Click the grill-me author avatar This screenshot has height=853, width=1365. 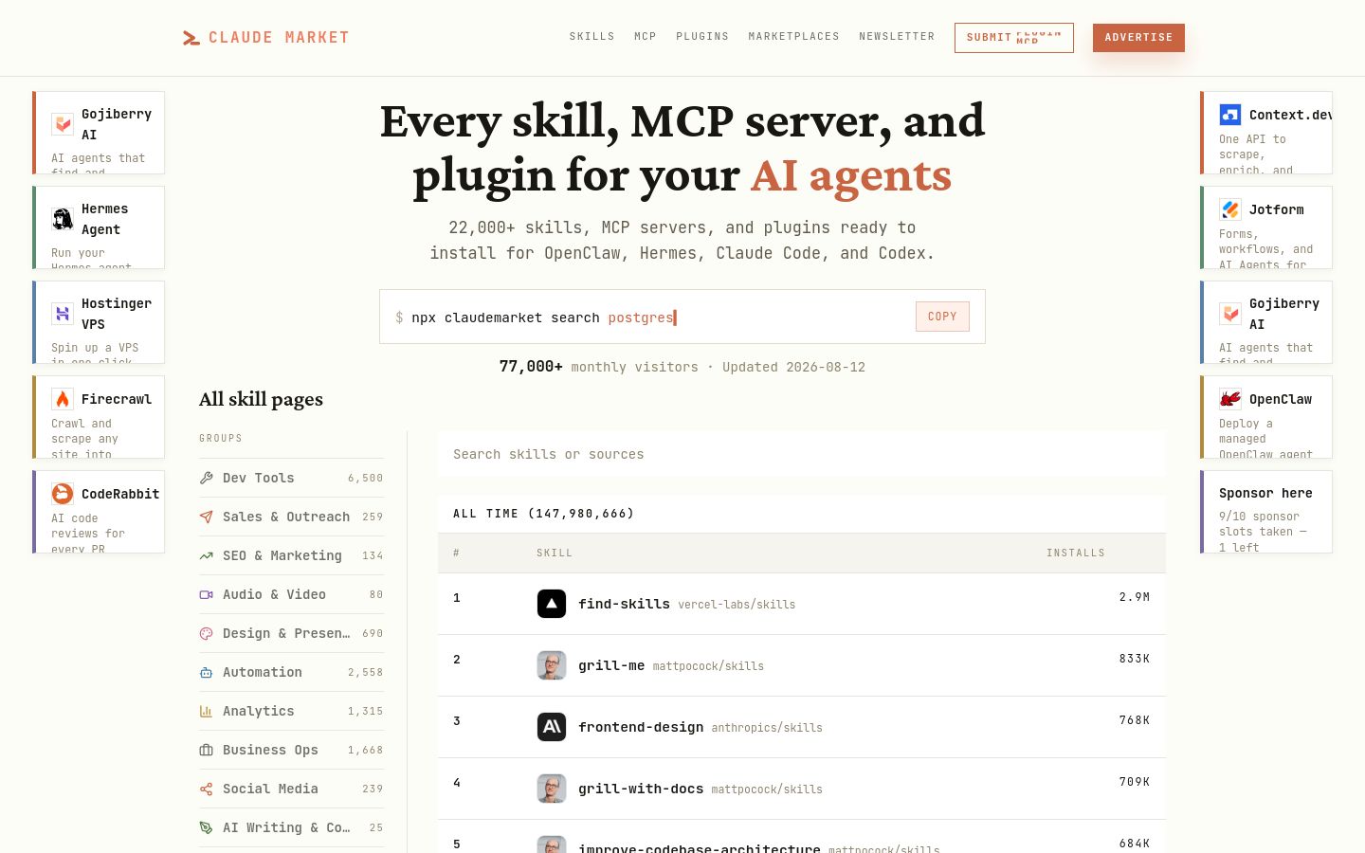click(552, 665)
